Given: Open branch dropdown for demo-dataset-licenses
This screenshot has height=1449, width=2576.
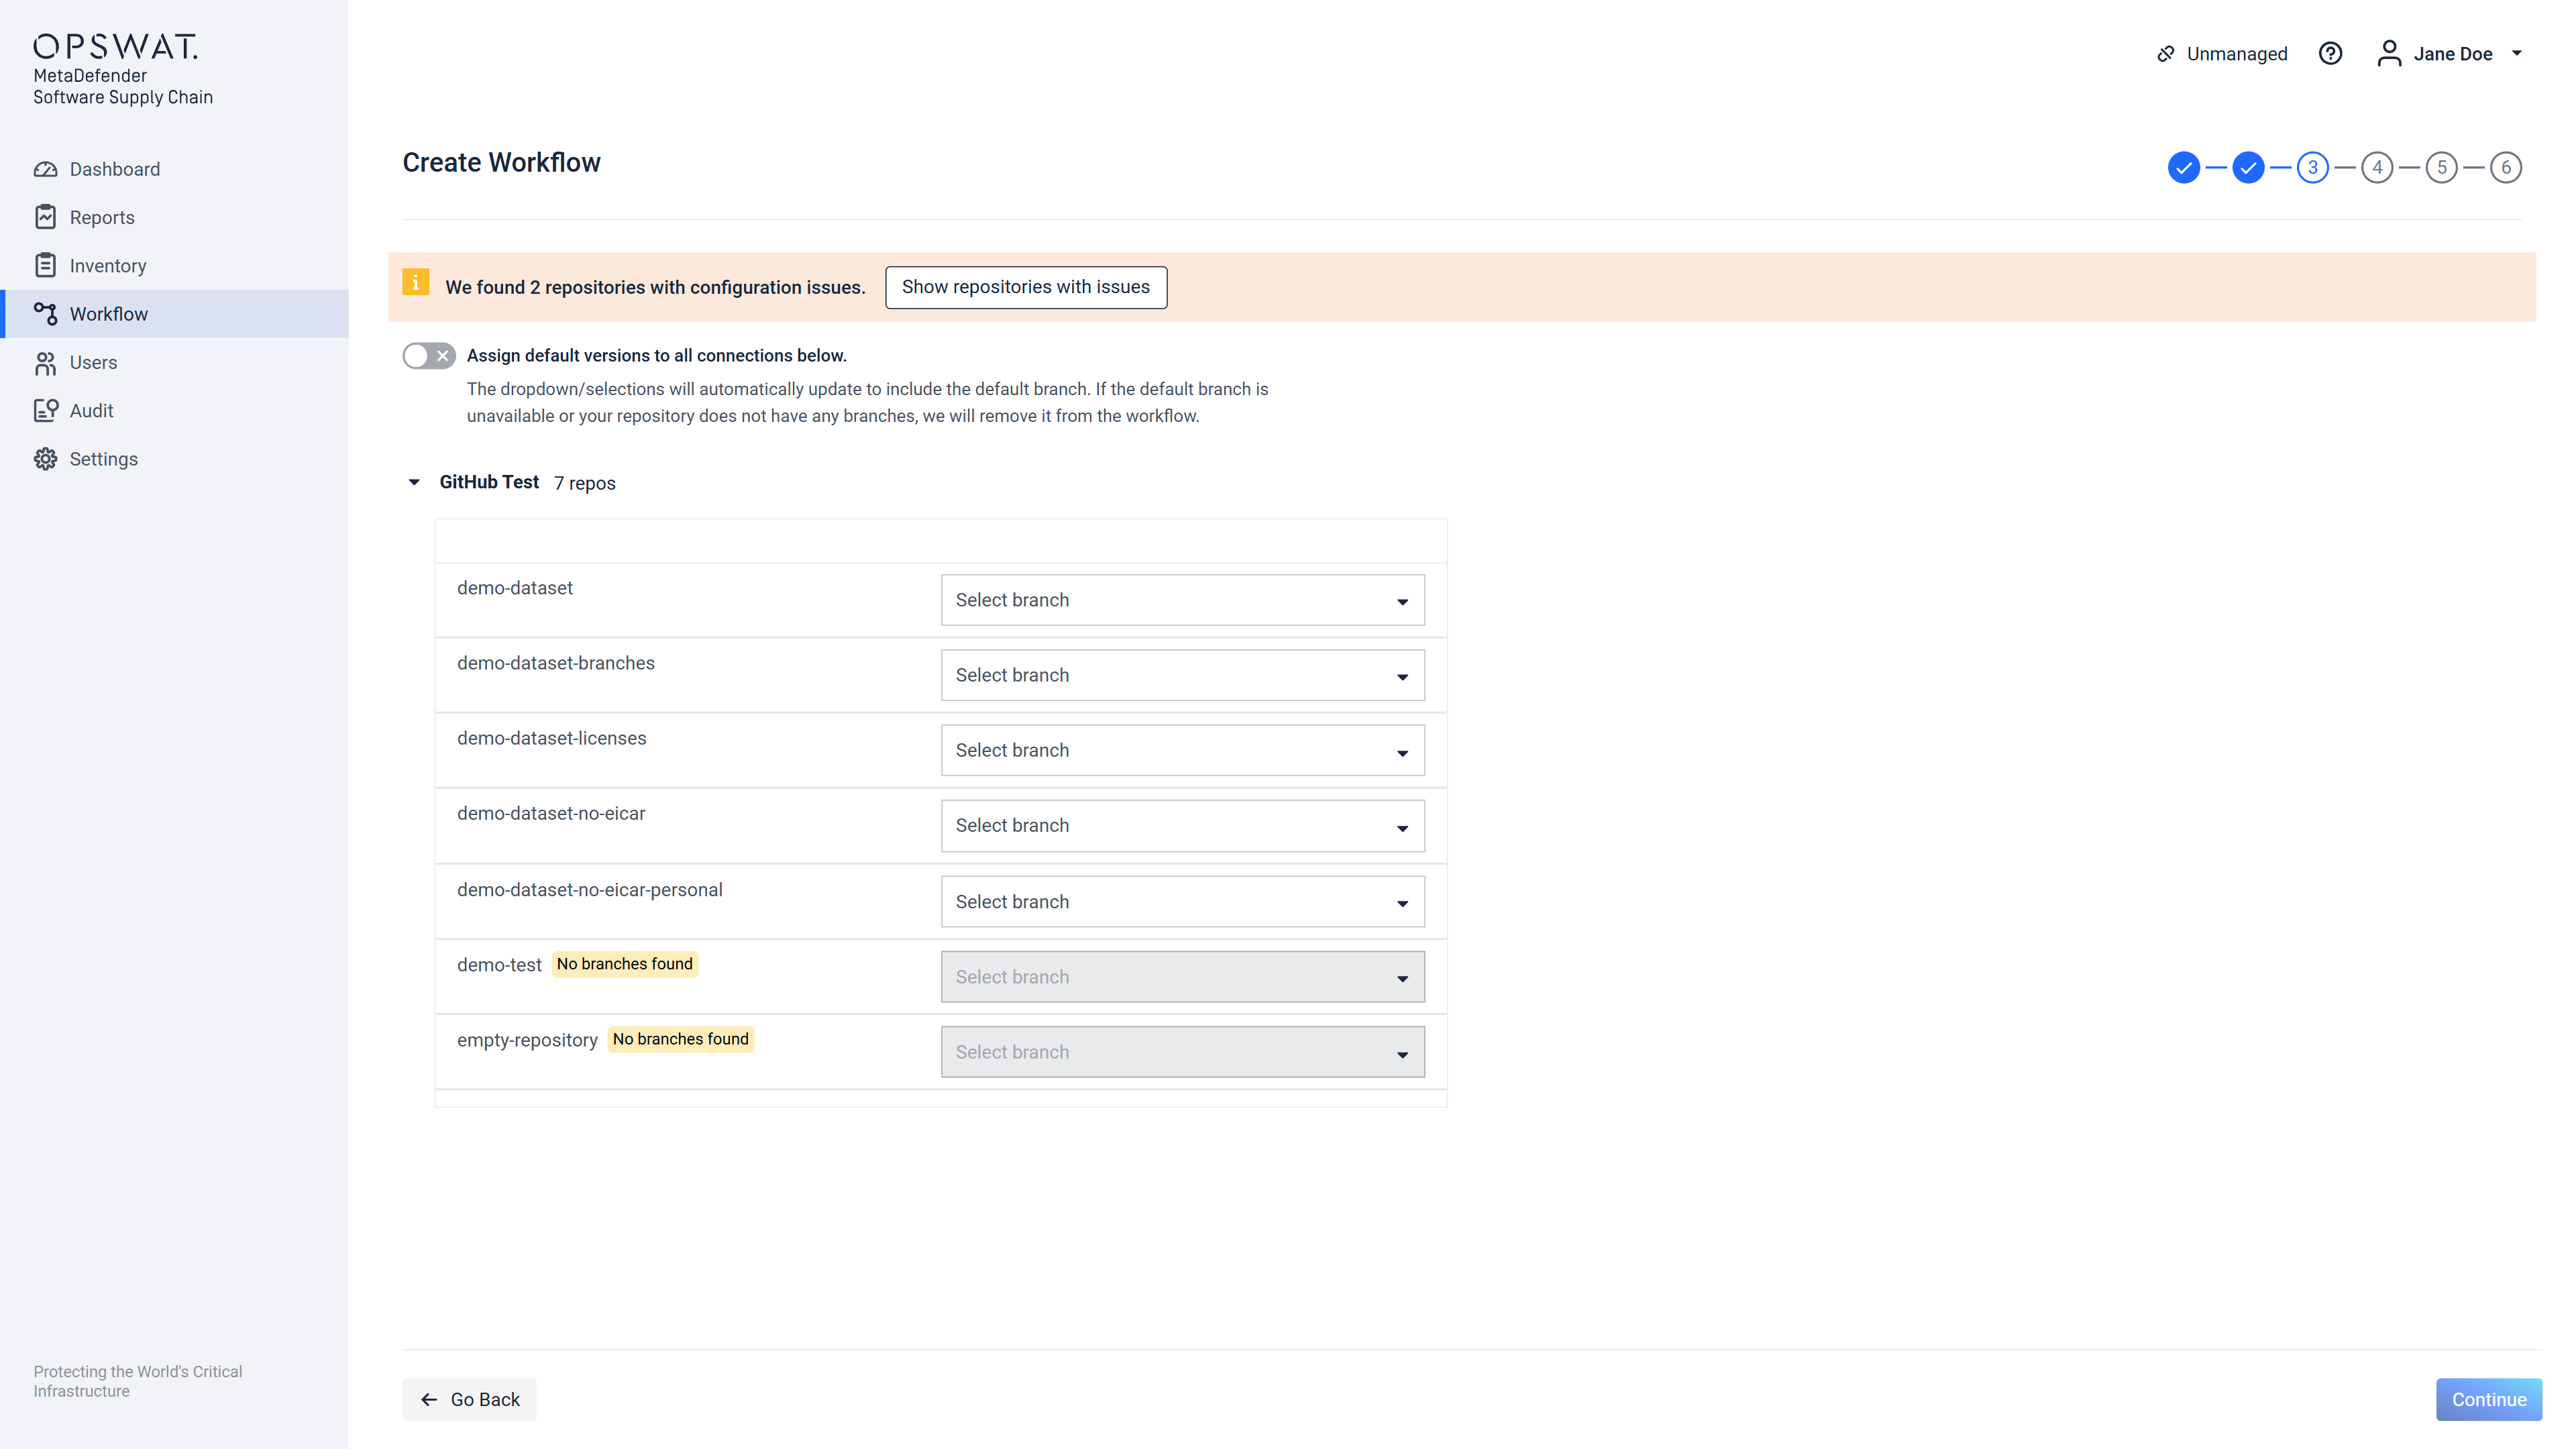Looking at the screenshot, I should 1182,751.
